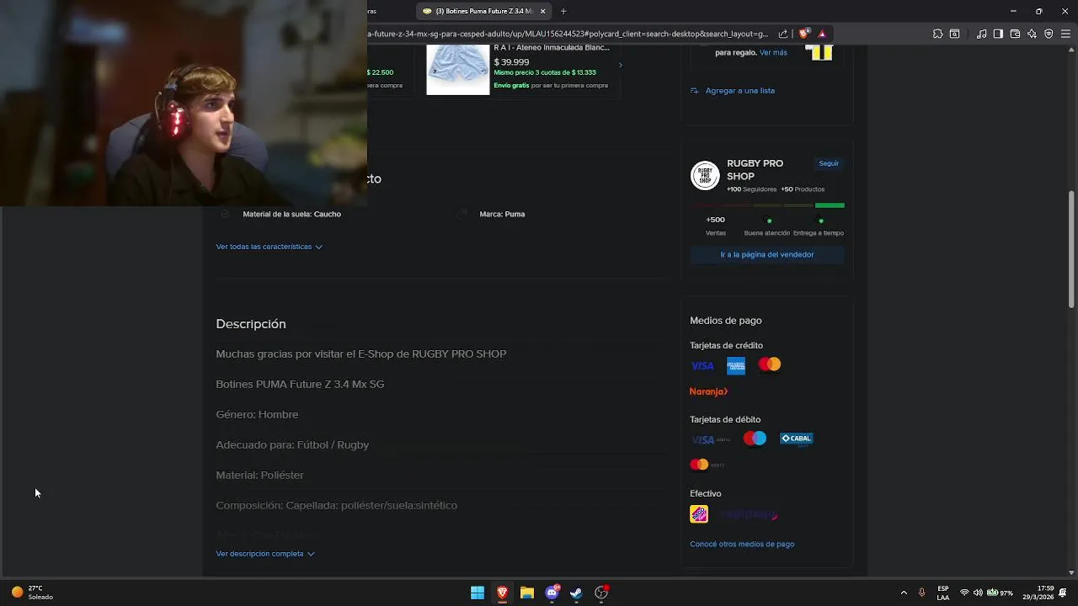Click the seller reputation green bar
Viewport: 1078px width, 606px height.
830,205
